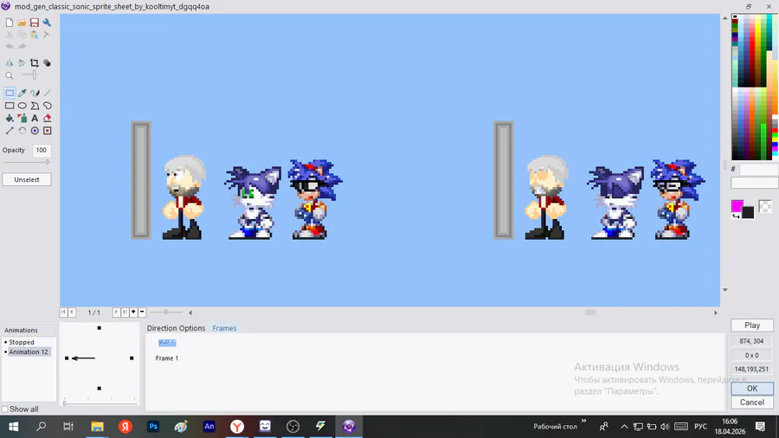Click the hex color # input field
This screenshot has height=438, width=779.
[758, 170]
